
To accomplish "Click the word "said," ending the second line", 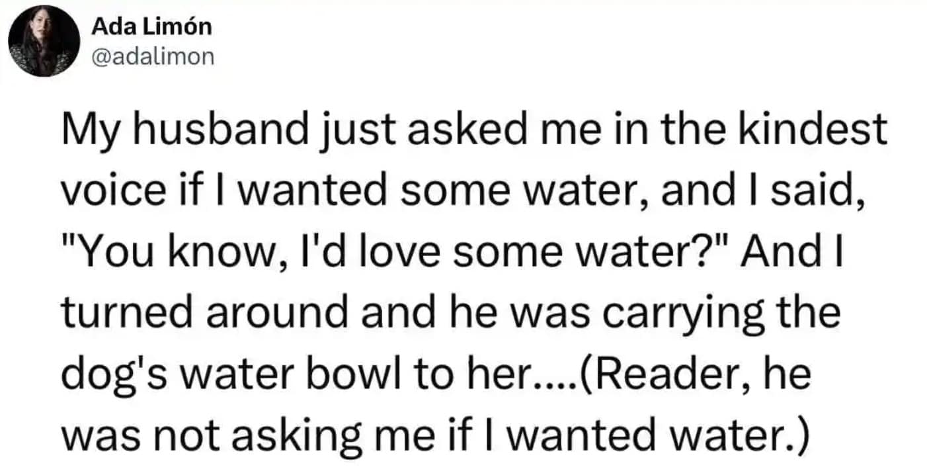I will [824, 193].
